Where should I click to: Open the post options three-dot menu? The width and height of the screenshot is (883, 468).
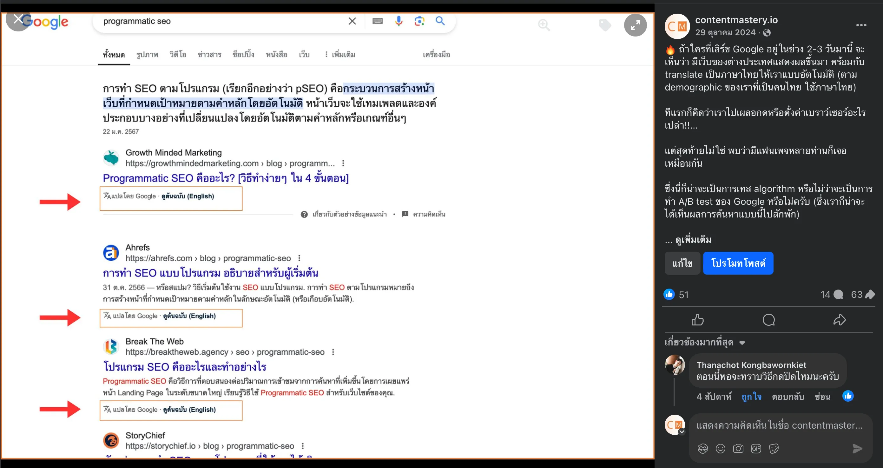pos(861,25)
